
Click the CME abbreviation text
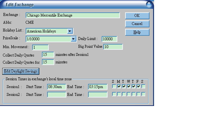click(x=30, y=22)
